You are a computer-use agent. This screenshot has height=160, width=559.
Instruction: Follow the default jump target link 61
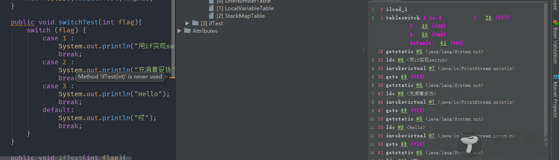443,43
